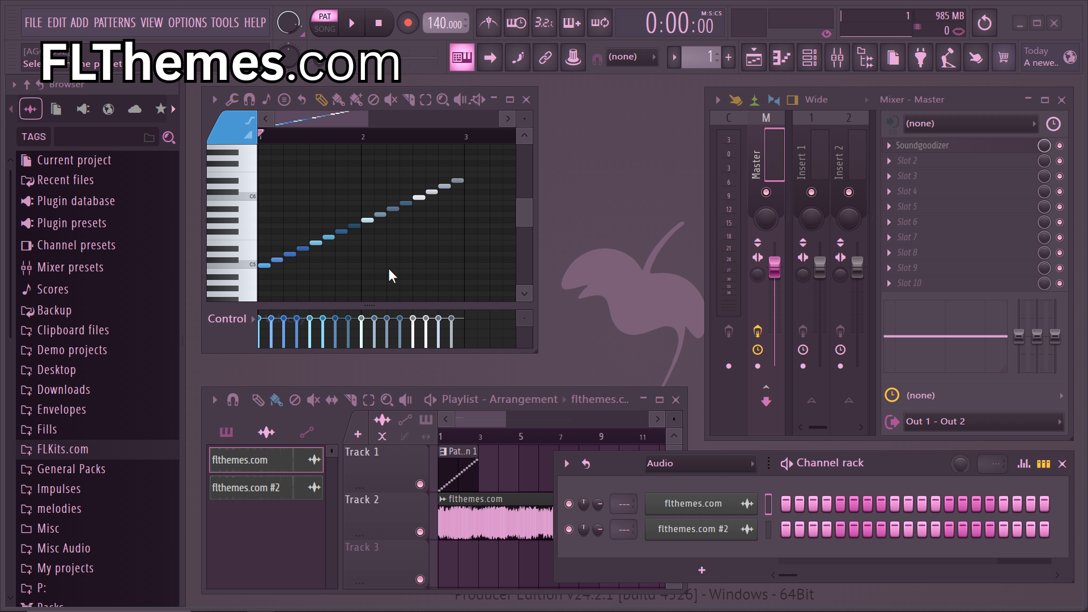Expand the Soundgoodizer slot arrow
The height and width of the screenshot is (612, 1088).
click(x=889, y=146)
